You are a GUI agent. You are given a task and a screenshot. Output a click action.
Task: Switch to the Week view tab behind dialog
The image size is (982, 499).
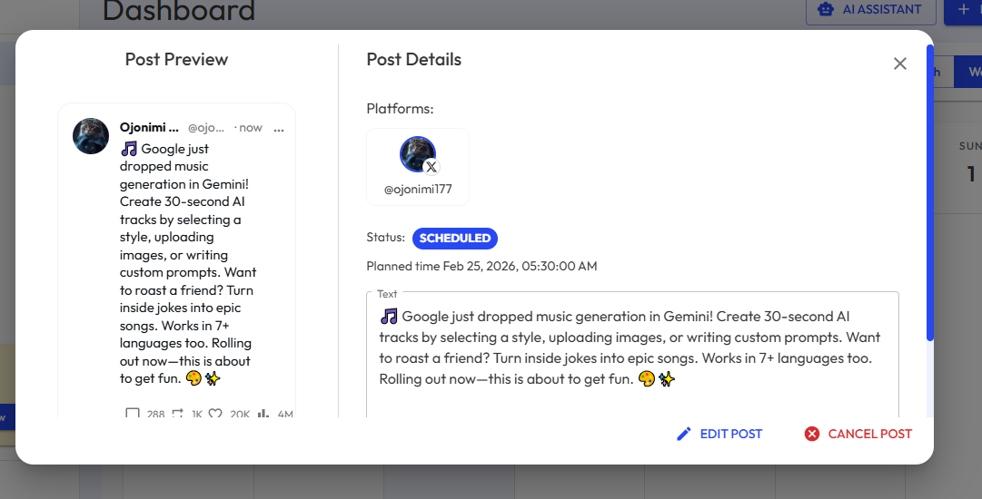click(x=969, y=72)
